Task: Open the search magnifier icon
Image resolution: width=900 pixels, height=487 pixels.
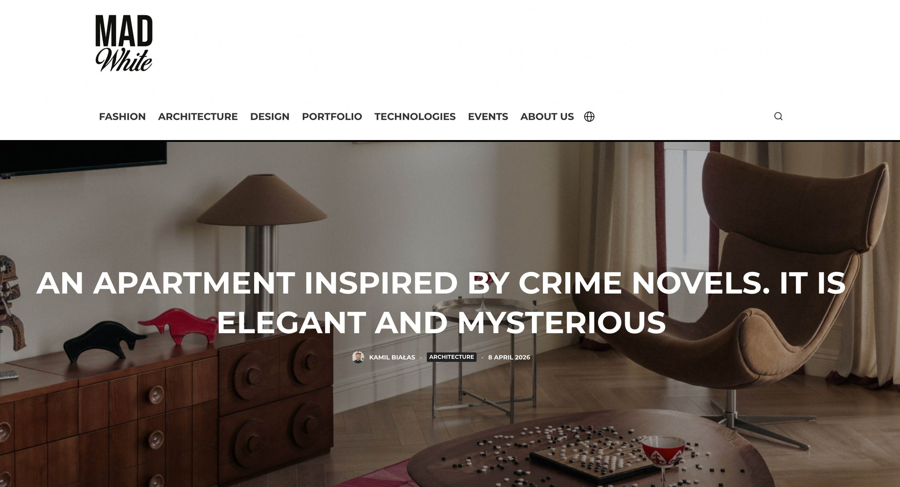Action: pyautogui.click(x=778, y=116)
